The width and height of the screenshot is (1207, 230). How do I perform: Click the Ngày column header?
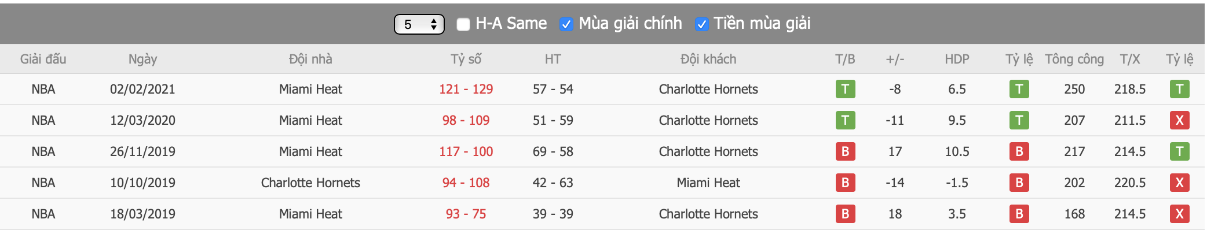(x=142, y=59)
